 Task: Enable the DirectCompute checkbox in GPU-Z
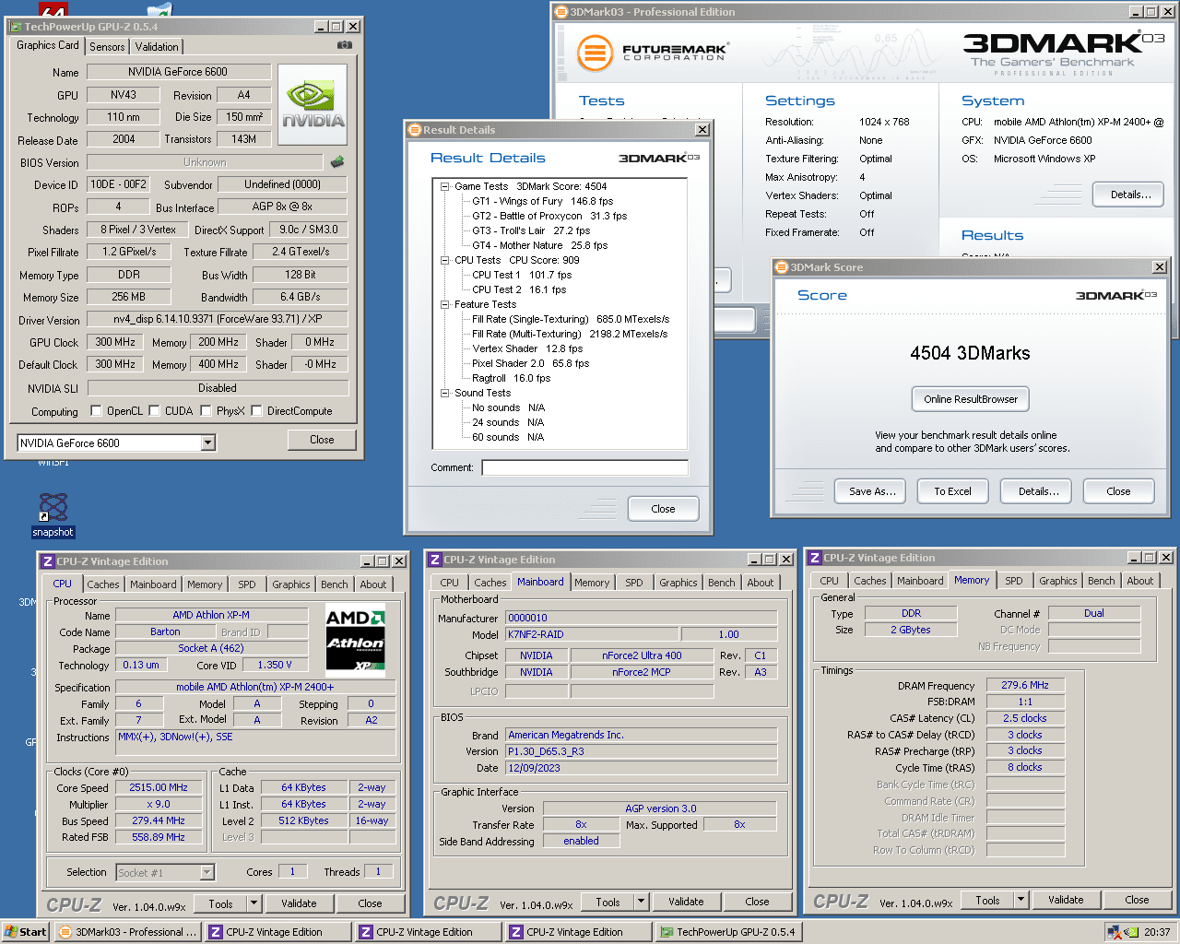click(x=256, y=411)
